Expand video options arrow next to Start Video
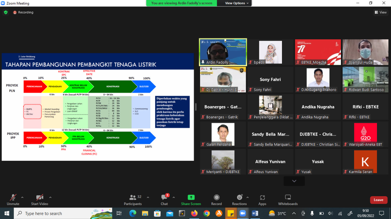 click(x=50, y=197)
